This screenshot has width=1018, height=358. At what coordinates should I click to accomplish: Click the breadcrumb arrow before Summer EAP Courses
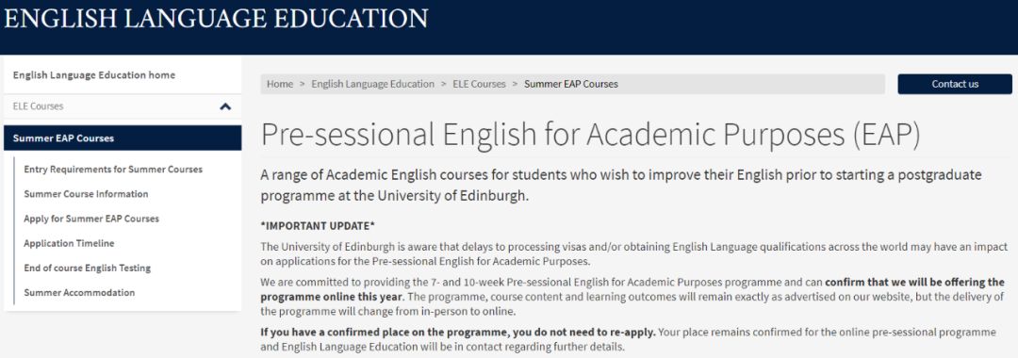(x=515, y=84)
